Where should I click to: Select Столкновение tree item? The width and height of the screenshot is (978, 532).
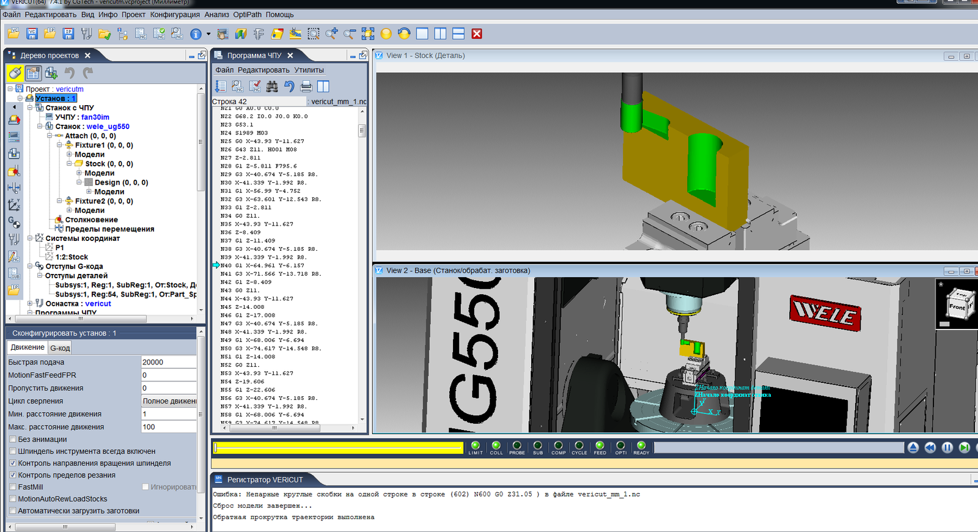tap(91, 220)
